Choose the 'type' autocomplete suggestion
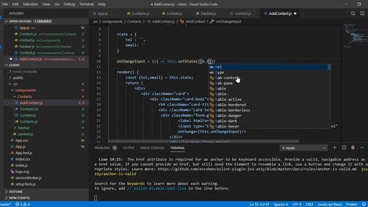368x207 pixels. 270,72
